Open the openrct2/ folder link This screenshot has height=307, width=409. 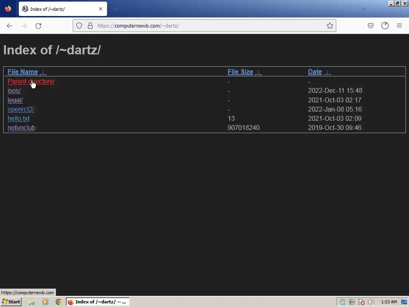21,110
